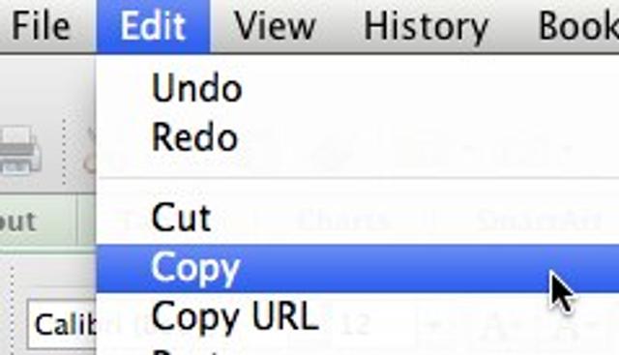This screenshot has width=619, height=355.
Task: Choose Undo from the Edit menu
Action: pyautogui.click(x=358, y=88)
